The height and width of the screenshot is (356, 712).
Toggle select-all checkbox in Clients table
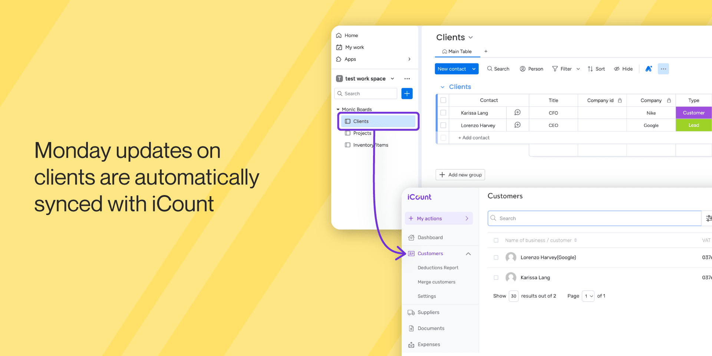443,100
